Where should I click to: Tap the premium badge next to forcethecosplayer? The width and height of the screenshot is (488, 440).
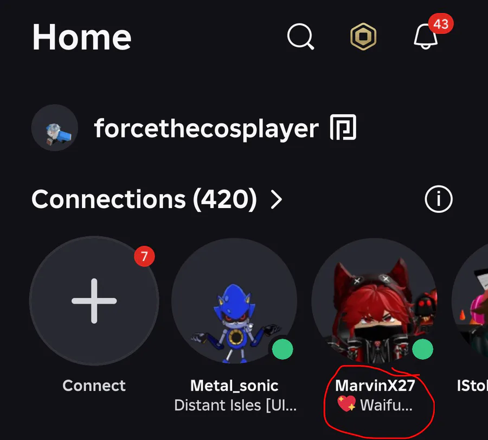click(x=343, y=127)
